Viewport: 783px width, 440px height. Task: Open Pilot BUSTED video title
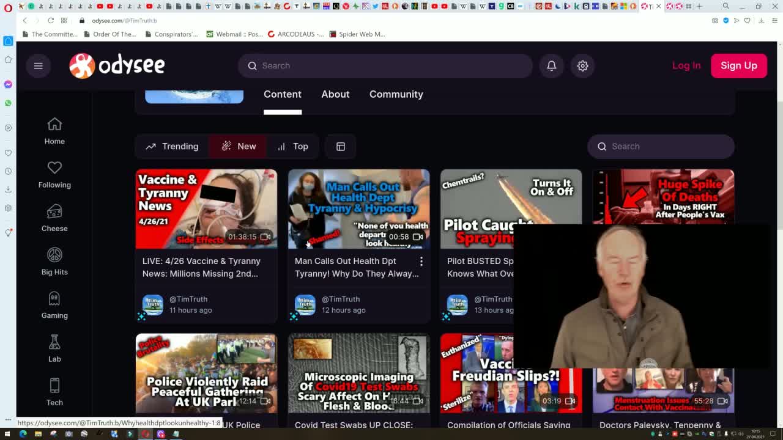(480, 267)
